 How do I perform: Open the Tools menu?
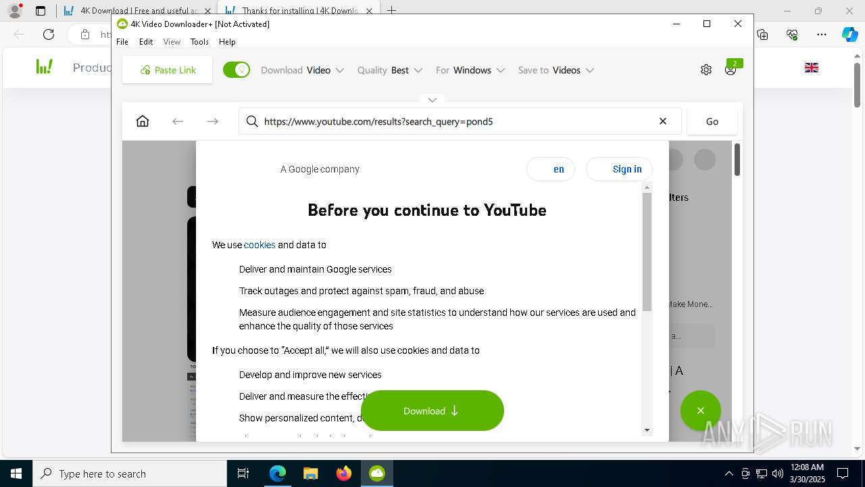(x=199, y=42)
